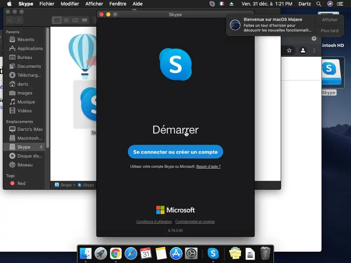The height and width of the screenshot is (263, 351).
Task: Open the Trash in the Dock
Action: [x=265, y=253]
